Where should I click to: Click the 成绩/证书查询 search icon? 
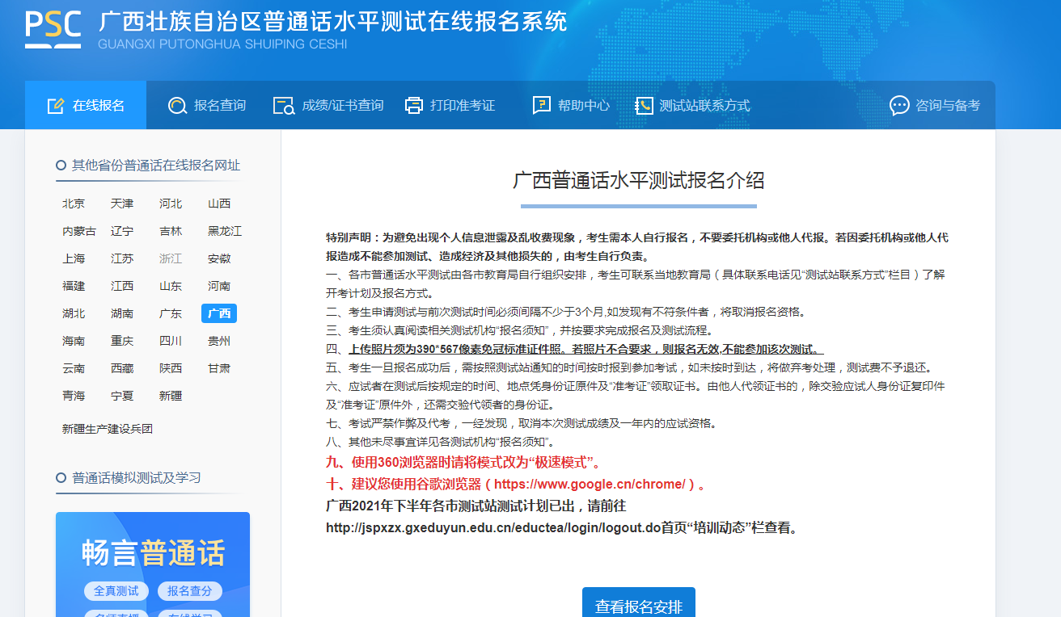(284, 106)
